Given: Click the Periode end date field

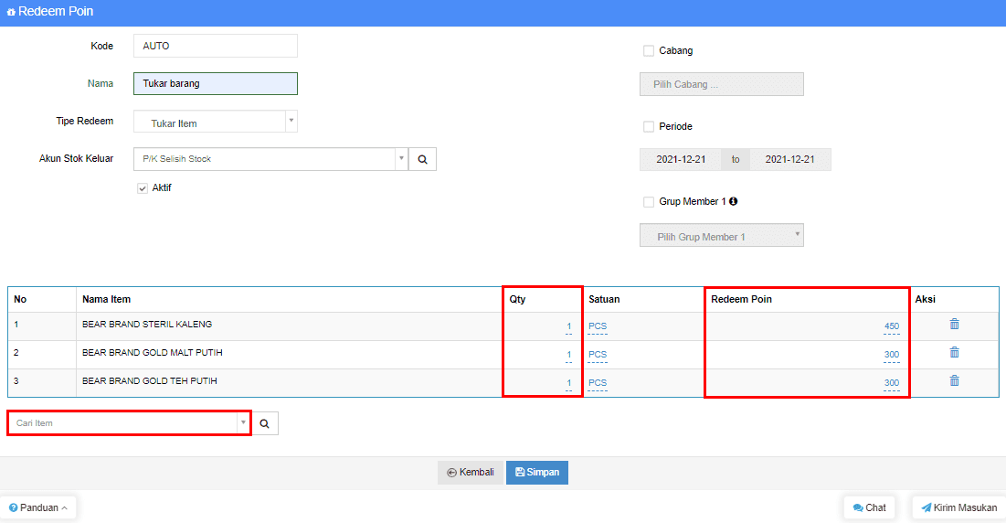Looking at the screenshot, I should click(x=789, y=160).
